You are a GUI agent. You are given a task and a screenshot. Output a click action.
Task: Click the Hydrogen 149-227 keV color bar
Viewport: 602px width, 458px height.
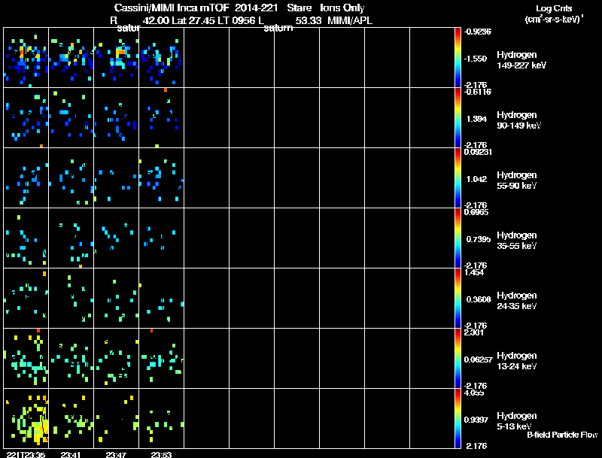click(458, 58)
